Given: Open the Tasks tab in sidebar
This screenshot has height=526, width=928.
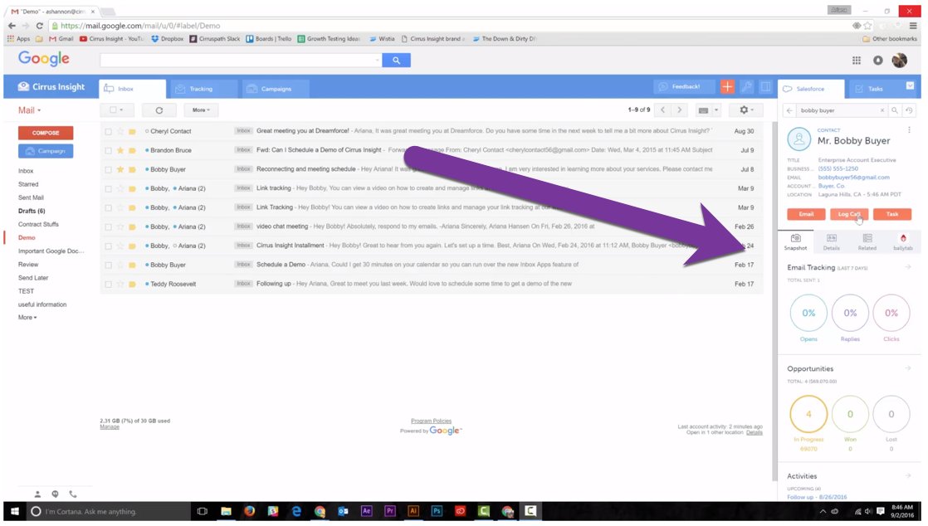Looking at the screenshot, I should click(x=876, y=89).
